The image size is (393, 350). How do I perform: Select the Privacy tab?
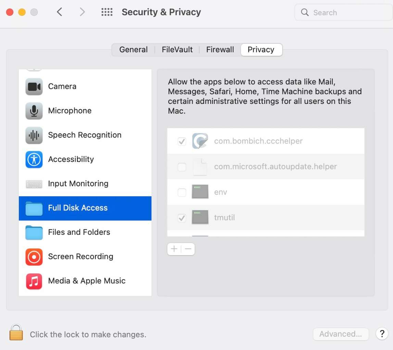261,50
